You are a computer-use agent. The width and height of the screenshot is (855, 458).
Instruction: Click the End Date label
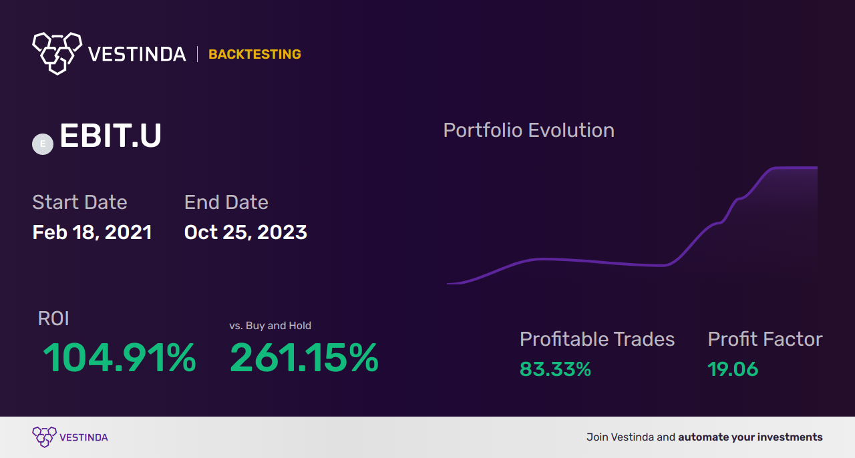pyautogui.click(x=226, y=202)
